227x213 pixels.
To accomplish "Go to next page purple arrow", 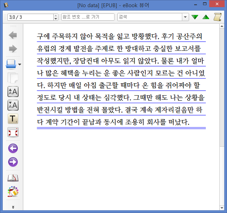I will pyautogui.click(x=13, y=162).
